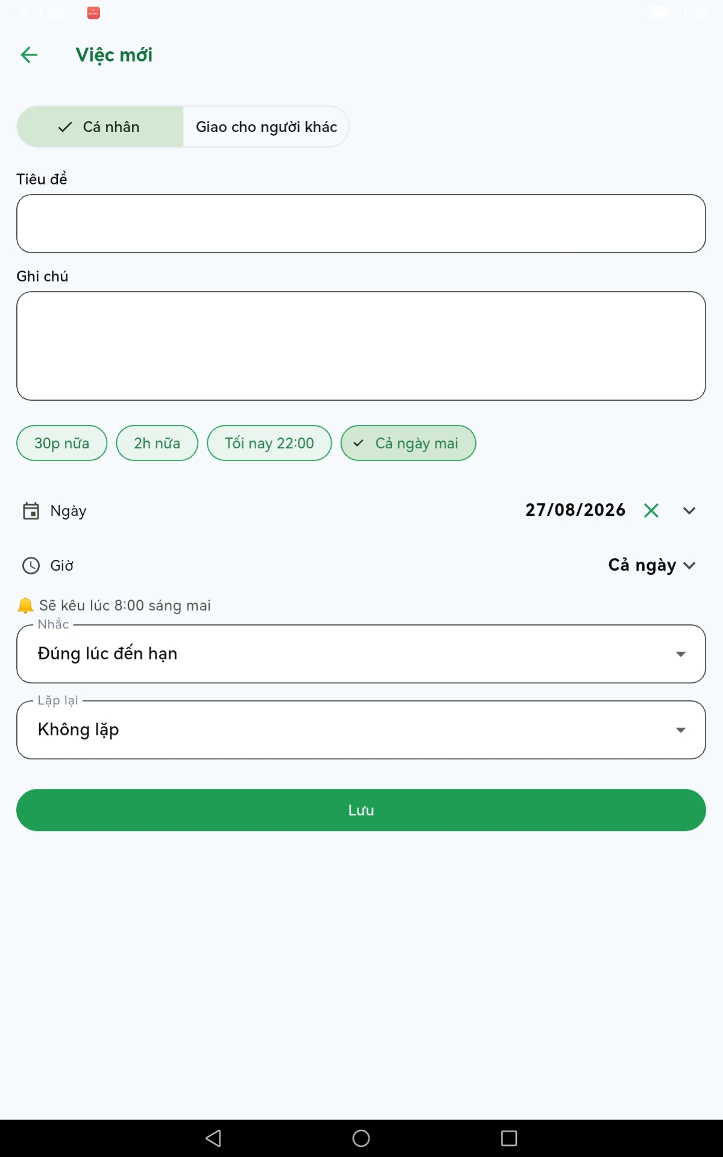Click the calendar icon next to Ngày
Screen dimensions: 723x1157
click(31, 511)
